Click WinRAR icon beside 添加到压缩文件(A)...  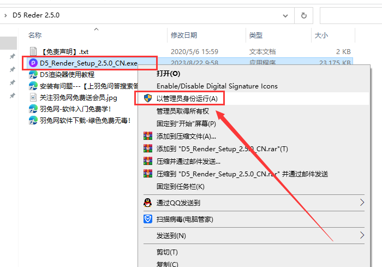tap(148, 136)
